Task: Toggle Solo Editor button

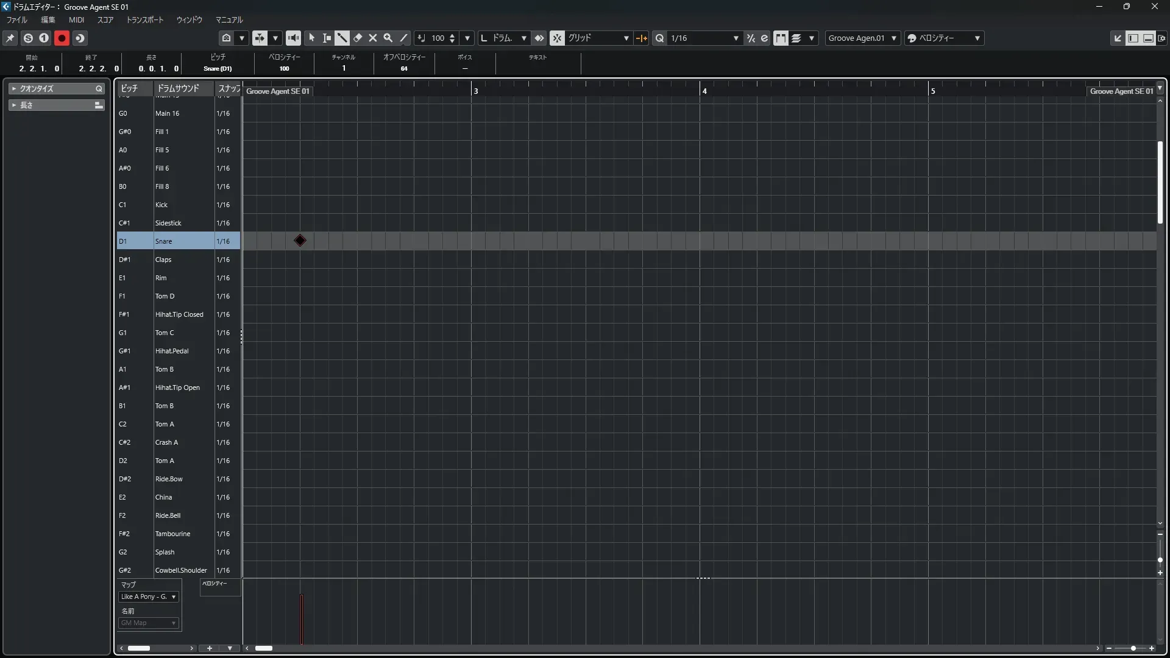Action: pos(28,38)
